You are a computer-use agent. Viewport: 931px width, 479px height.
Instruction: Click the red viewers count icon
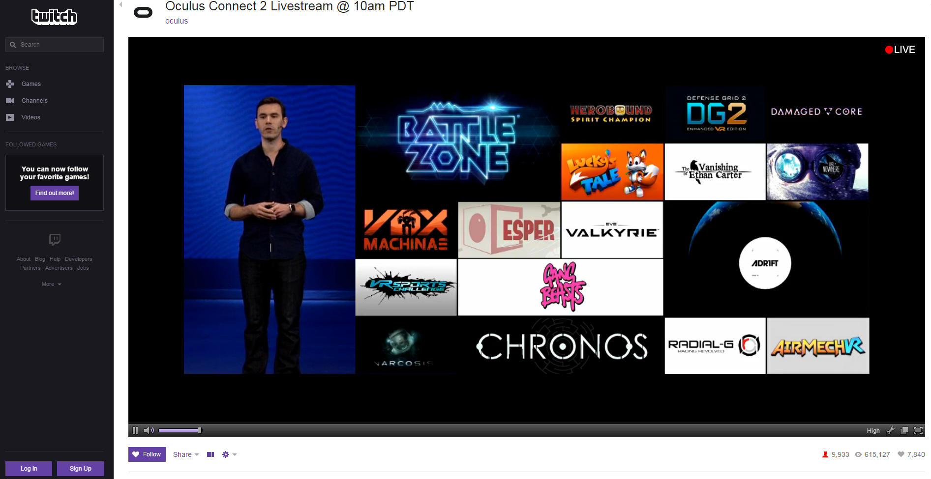[825, 454]
